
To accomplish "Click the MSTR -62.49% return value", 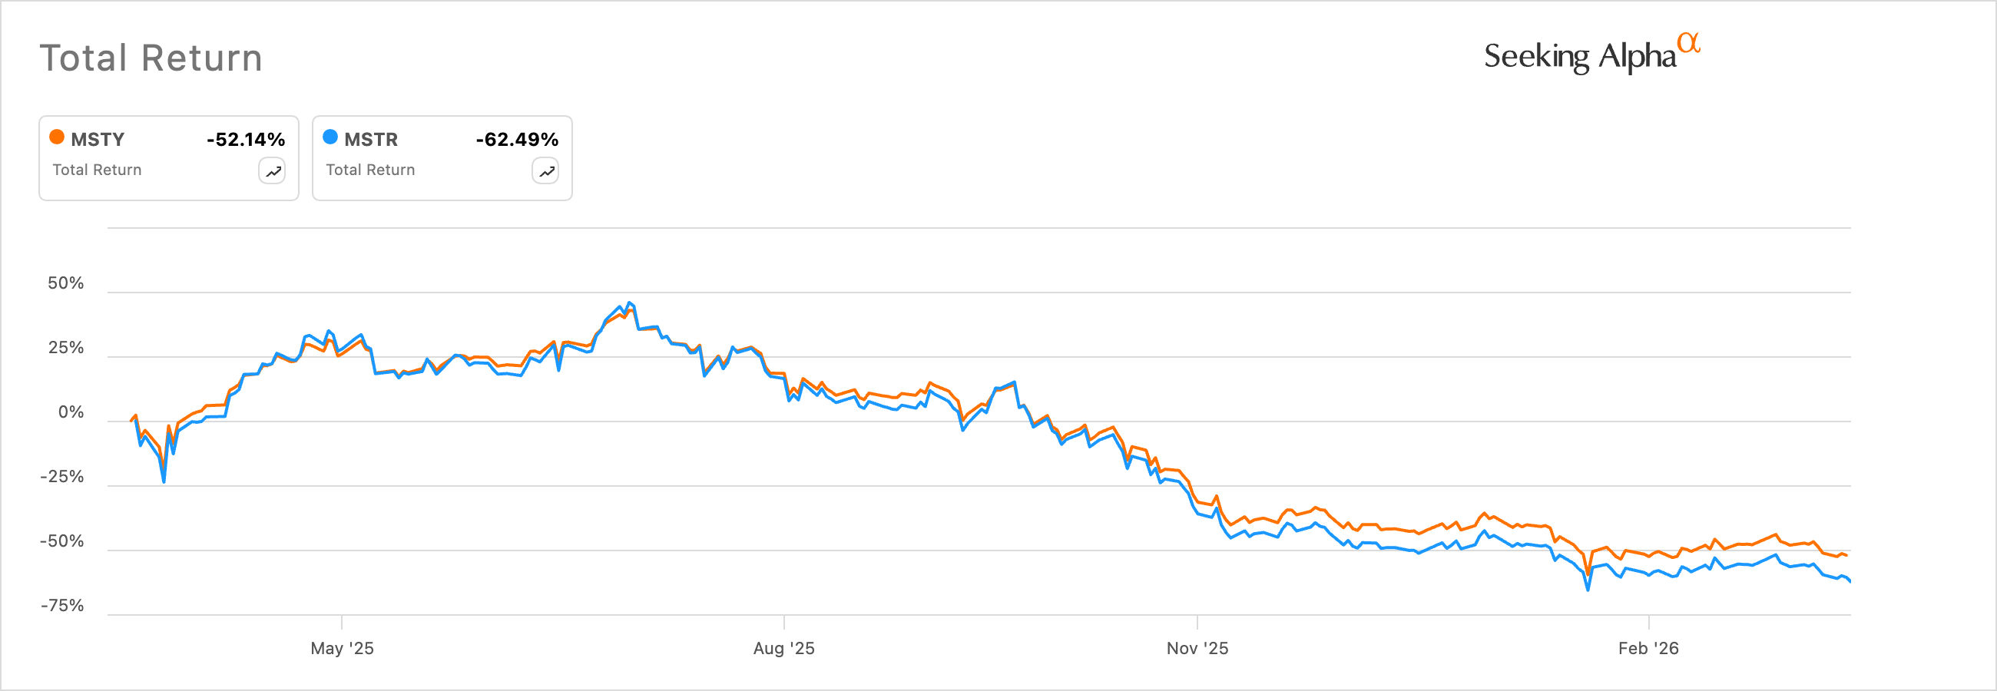I will tap(517, 140).
